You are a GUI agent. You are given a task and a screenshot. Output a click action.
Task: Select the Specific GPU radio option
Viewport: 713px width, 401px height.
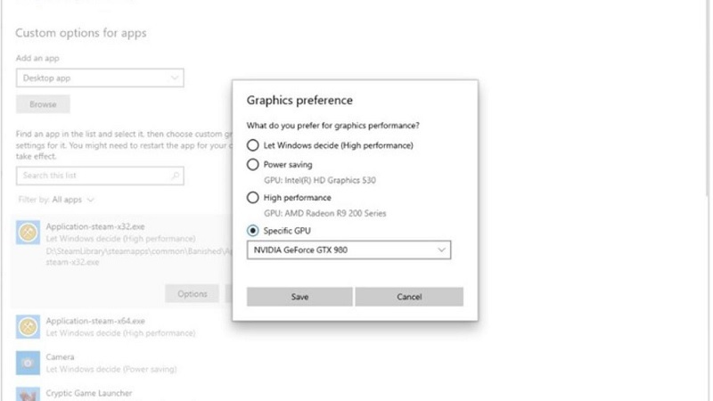[x=253, y=231]
